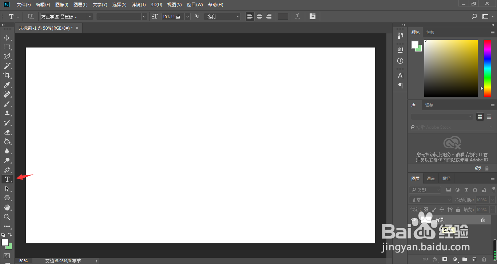Select the Blur tool
The height and width of the screenshot is (264, 497).
(7, 151)
